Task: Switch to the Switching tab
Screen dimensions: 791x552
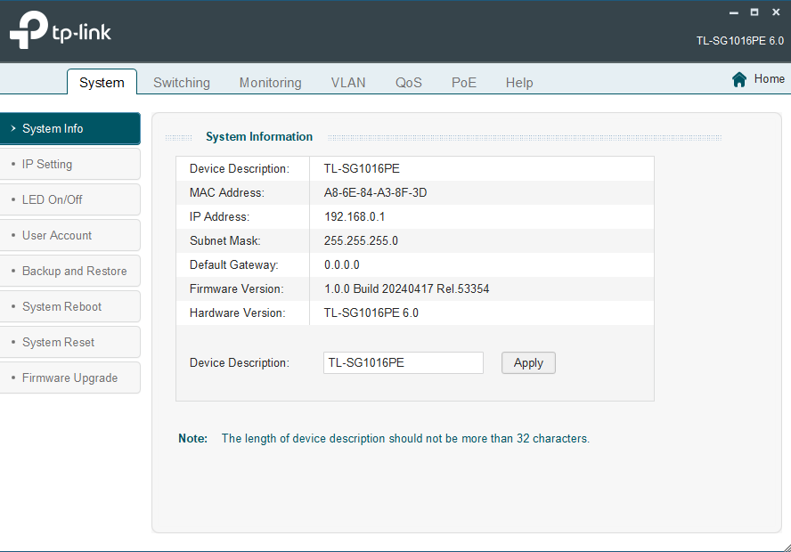Action: [182, 82]
